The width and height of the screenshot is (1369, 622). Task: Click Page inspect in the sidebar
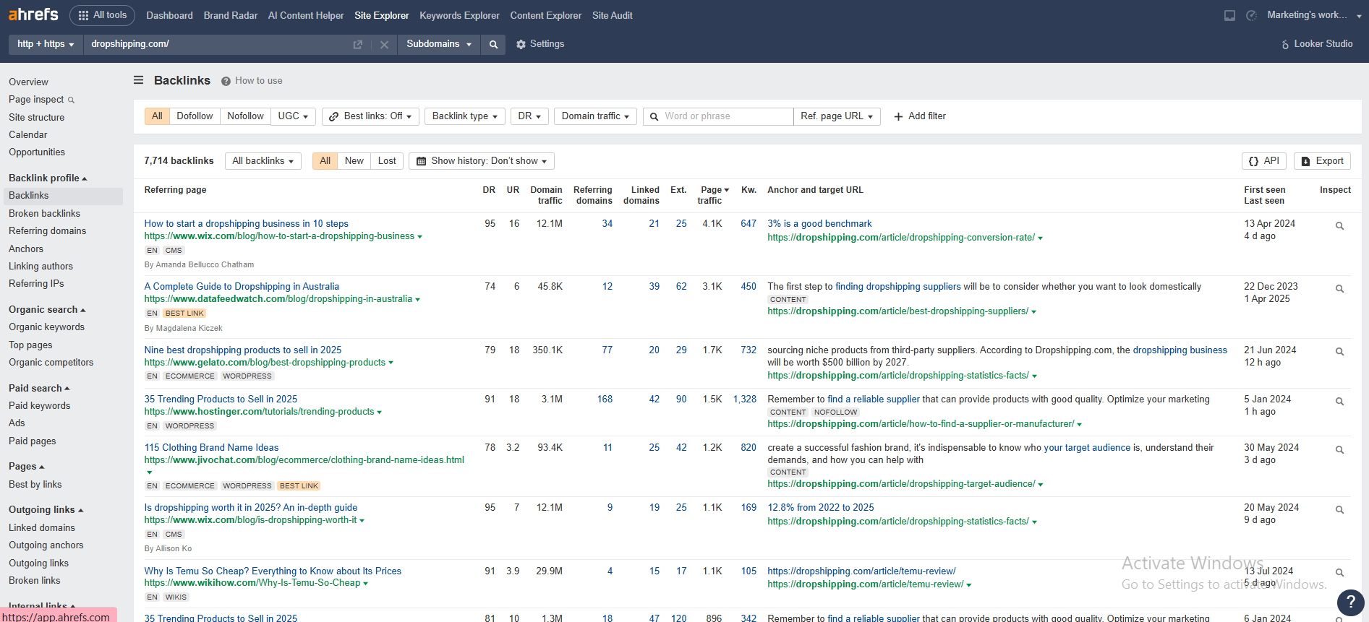tap(41, 100)
